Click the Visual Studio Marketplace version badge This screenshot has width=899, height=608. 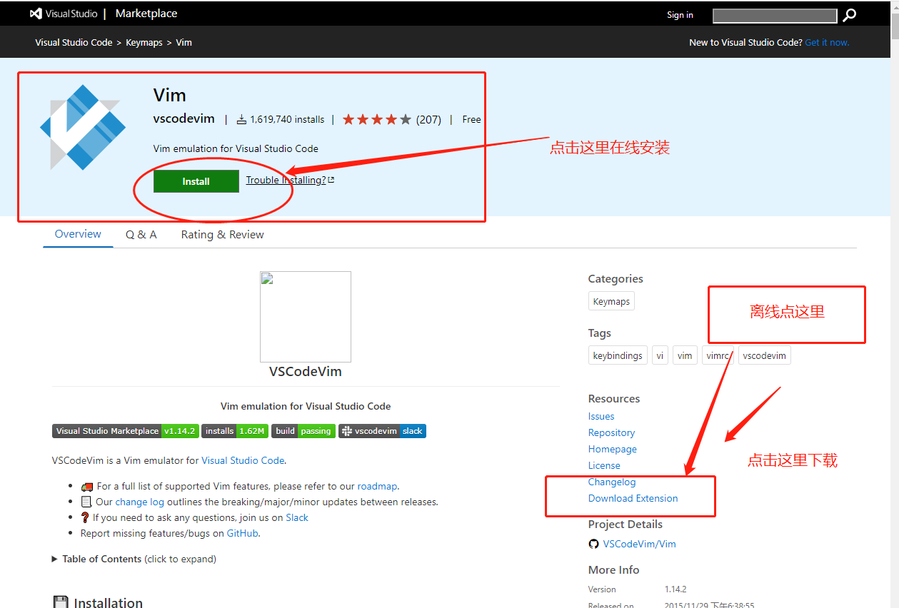click(126, 431)
